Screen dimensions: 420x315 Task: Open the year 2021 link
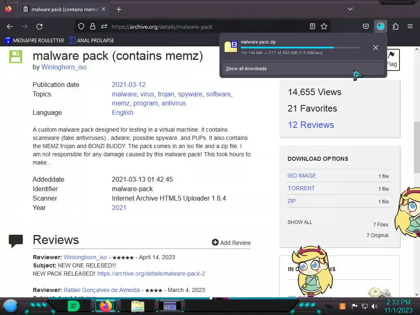119,208
